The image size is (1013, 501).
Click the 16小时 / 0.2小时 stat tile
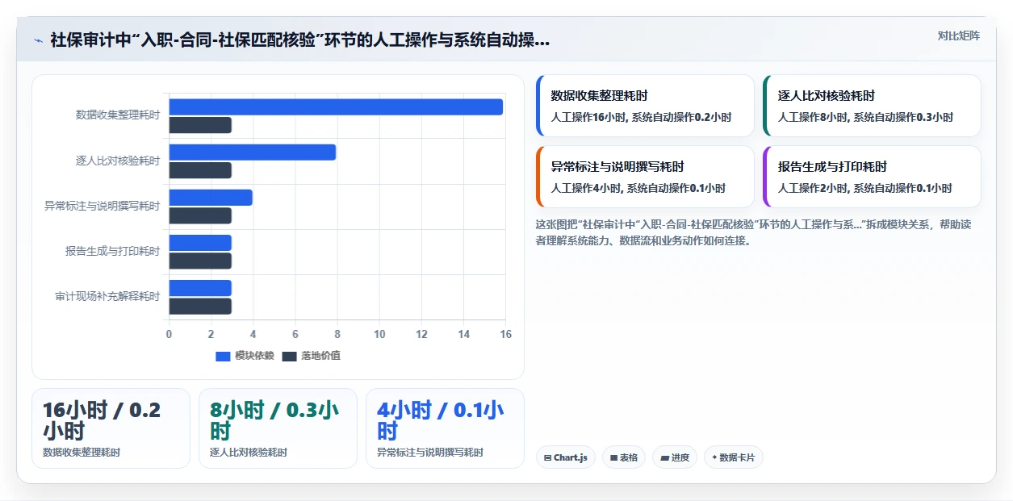[x=111, y=428]
